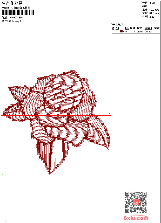The width and height of the screenshot is (161, 223).
Task: Click the marker 1 on the green line
Action: coord(3,174)
